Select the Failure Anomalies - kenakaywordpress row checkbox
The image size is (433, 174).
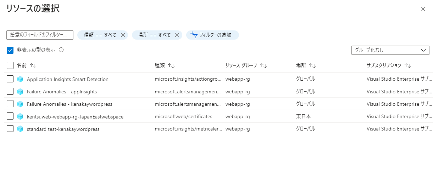coord(10,104)
